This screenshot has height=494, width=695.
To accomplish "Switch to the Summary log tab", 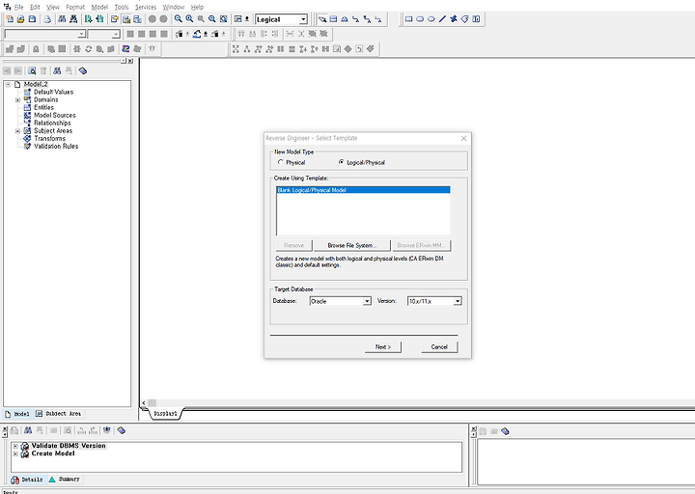I will pyautogui.click(x=65, y=480).
